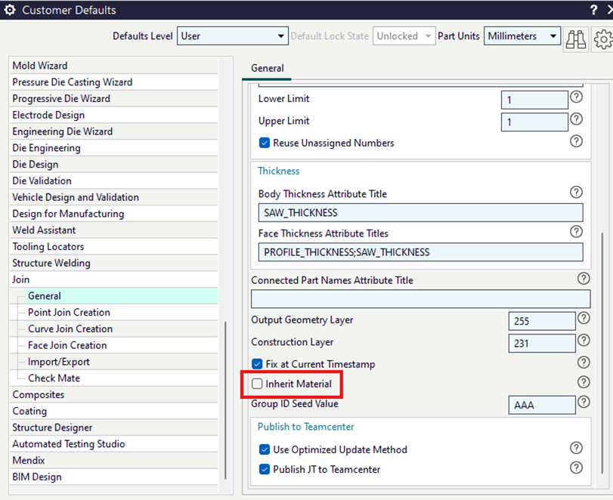Open help icon for Publish JT to Teamcenter
Image resolution: width=613 pixels, height=500 pixels.
tap(576, 468)
